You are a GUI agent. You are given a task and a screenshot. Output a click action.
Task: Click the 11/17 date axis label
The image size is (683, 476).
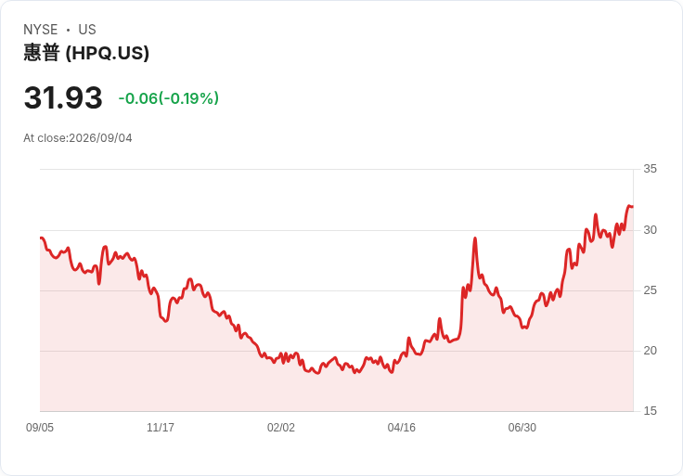point(161,428)
